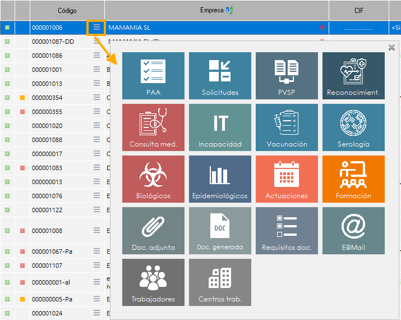Expand hamburger menu for row 000001107
Viewport: 401px width, 320px height.
click(x=96, y=265)
